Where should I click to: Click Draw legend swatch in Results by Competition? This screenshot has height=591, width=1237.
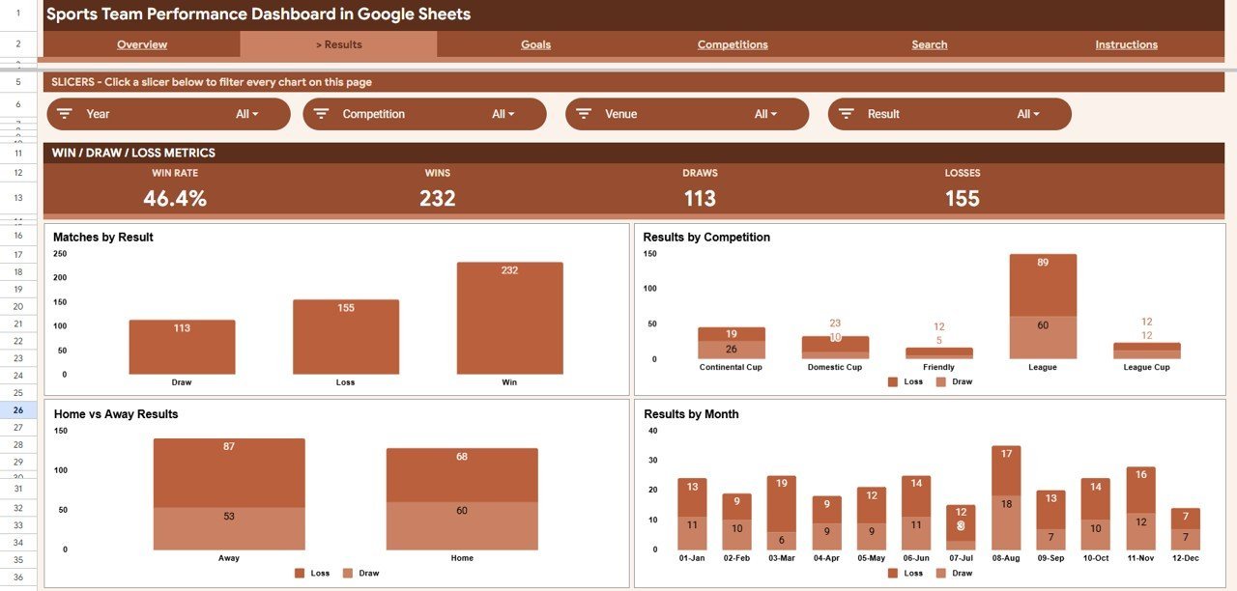click(x=941, y=381)
